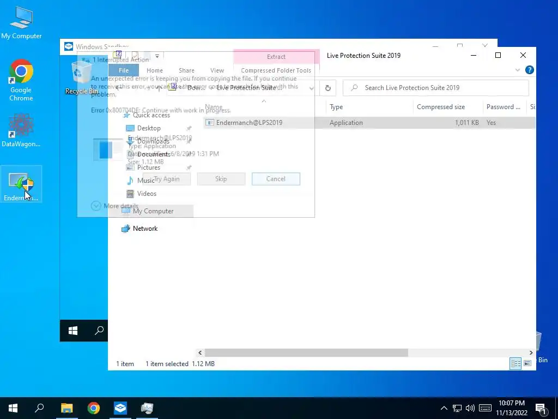Open the Sandbox Start button

(73, 331)
